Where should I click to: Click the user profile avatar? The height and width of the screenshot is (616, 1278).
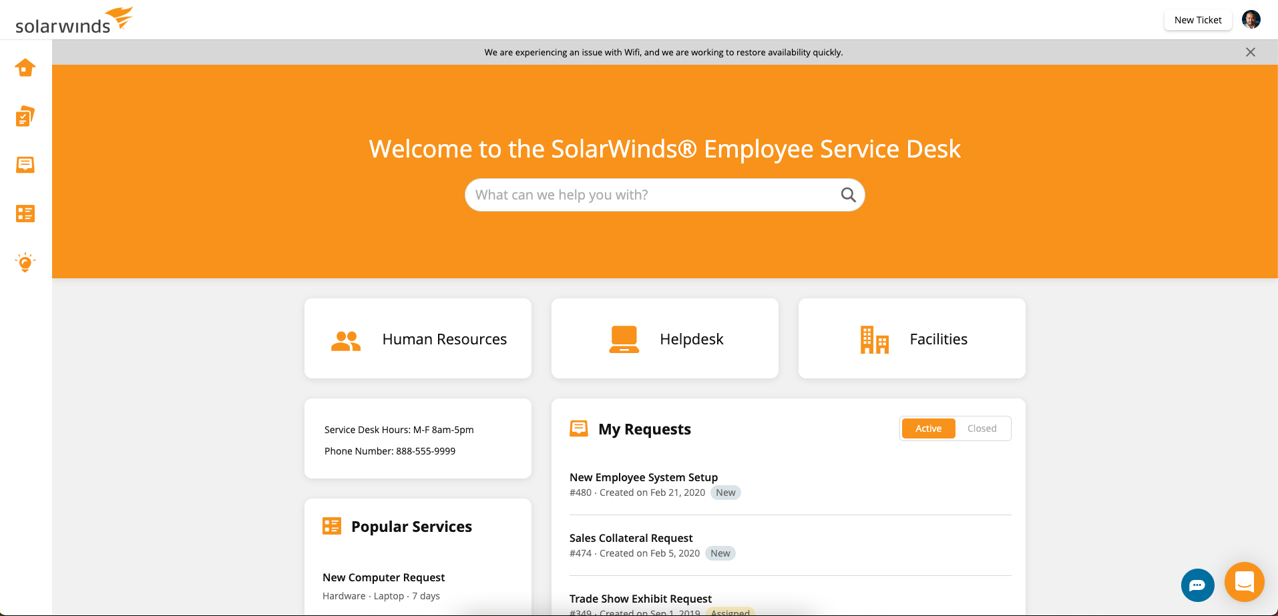(x=1251, y=20)
